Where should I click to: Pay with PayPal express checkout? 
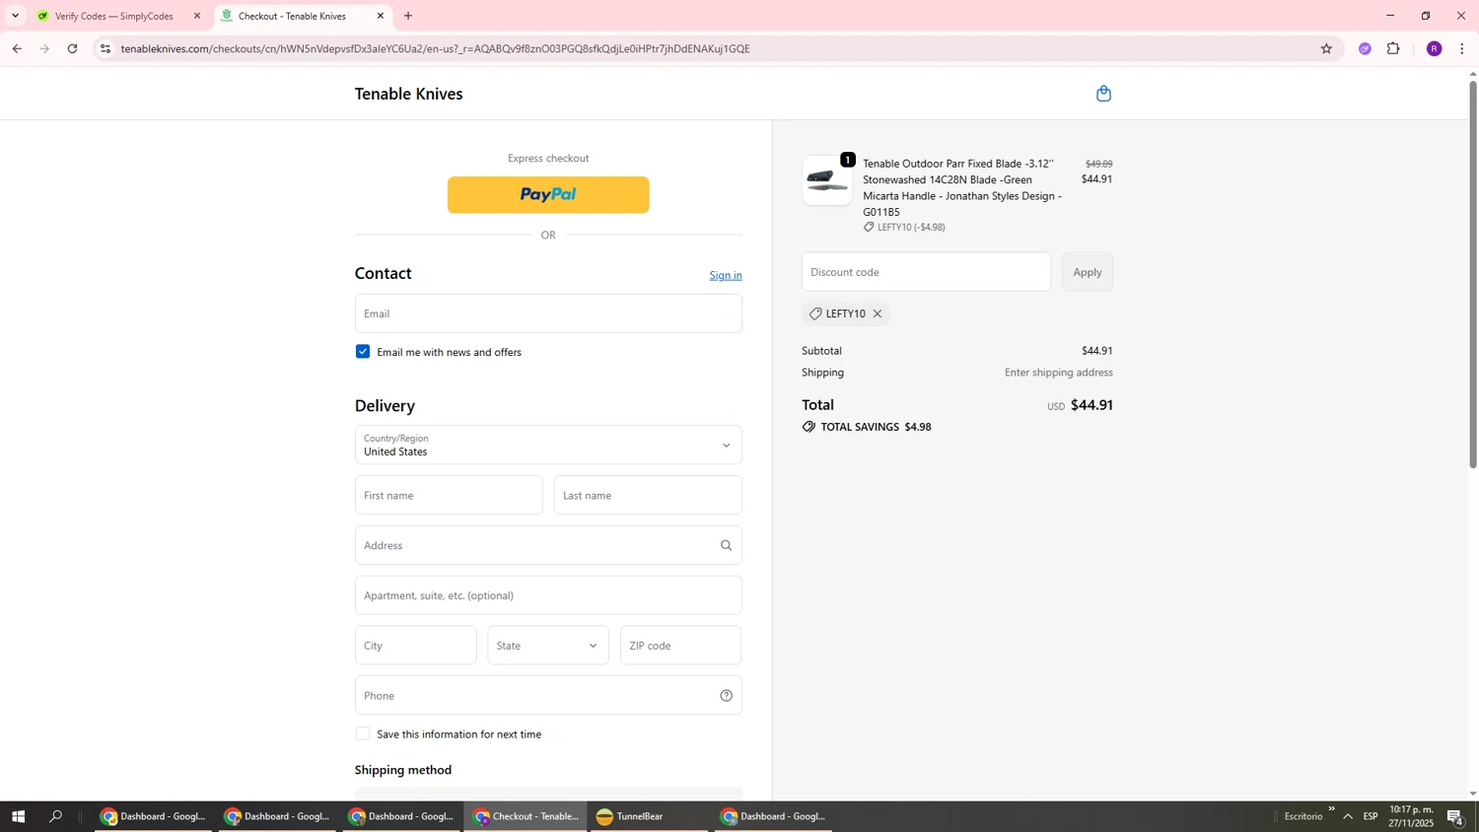(x=548, y=195)
